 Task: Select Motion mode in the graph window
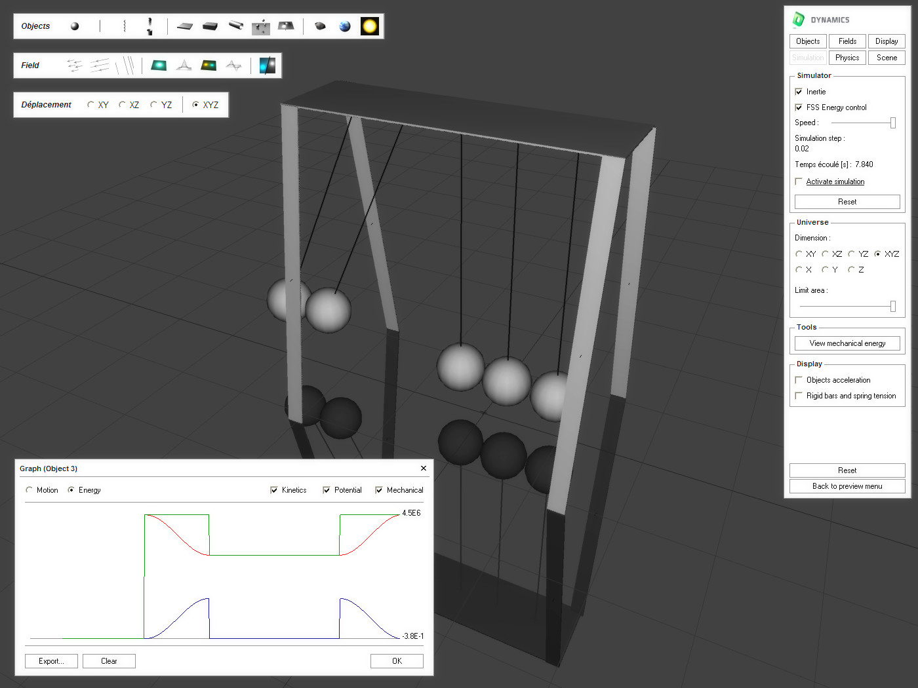(x=29, y=489)
